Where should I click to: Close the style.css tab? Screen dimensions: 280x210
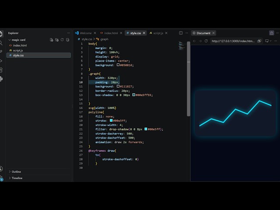click(x=144, y=33)
